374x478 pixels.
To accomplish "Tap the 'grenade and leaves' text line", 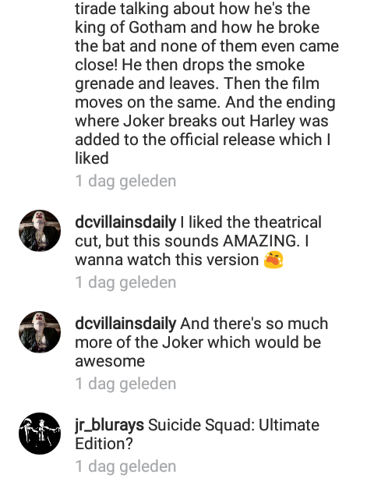I will (197, 83).
